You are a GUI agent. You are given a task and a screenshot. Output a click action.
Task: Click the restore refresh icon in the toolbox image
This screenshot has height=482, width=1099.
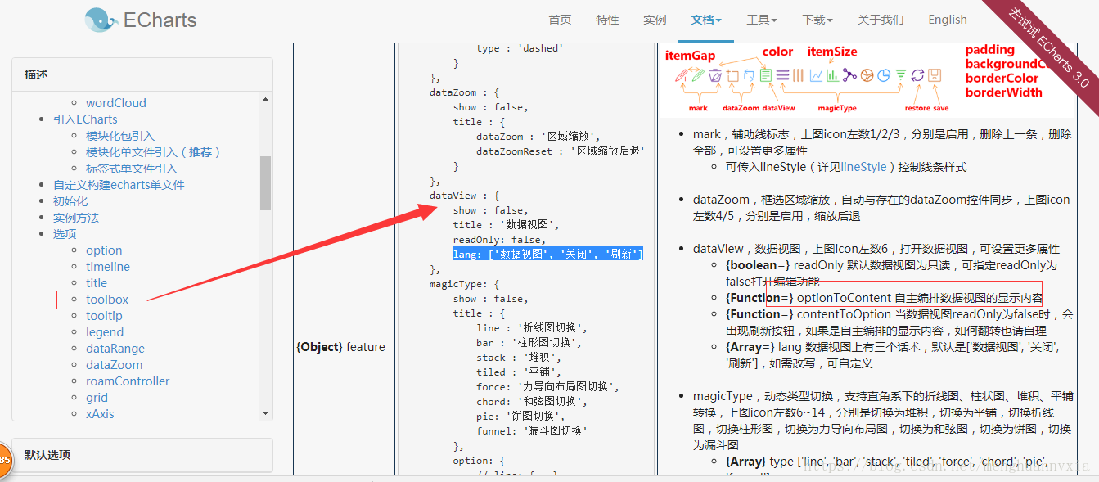coord(918,75)
